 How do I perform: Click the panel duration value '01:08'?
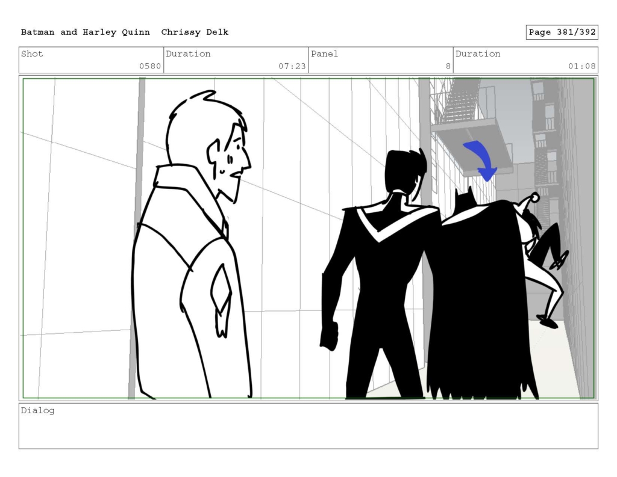point(581,66)
